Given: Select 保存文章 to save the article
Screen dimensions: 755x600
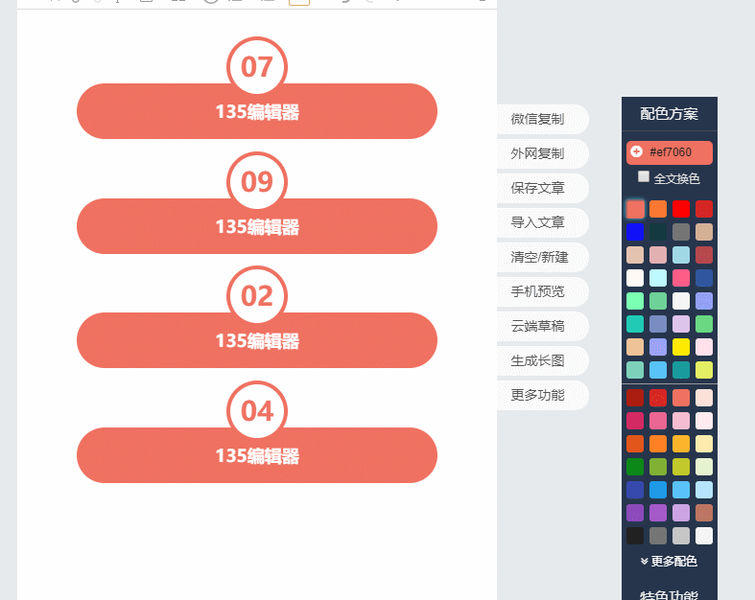Looking at the screenshot, I should pyautogui.click(x=538, y=188).
